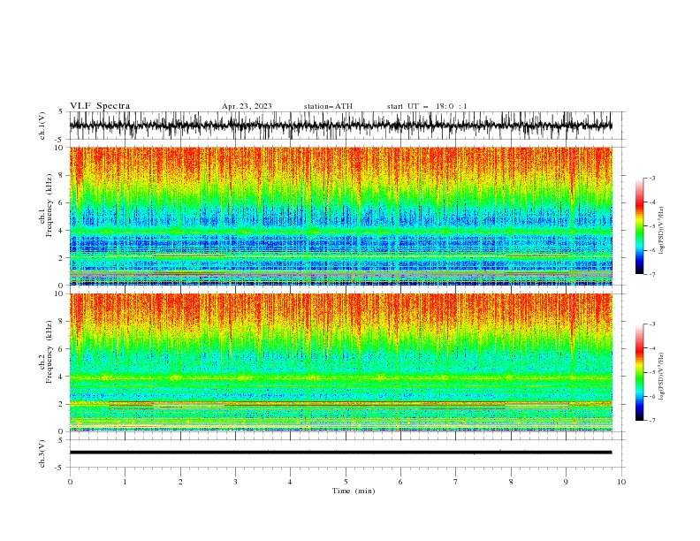Click time axis tick label "1"
The image size is (700, 541).
126,482
